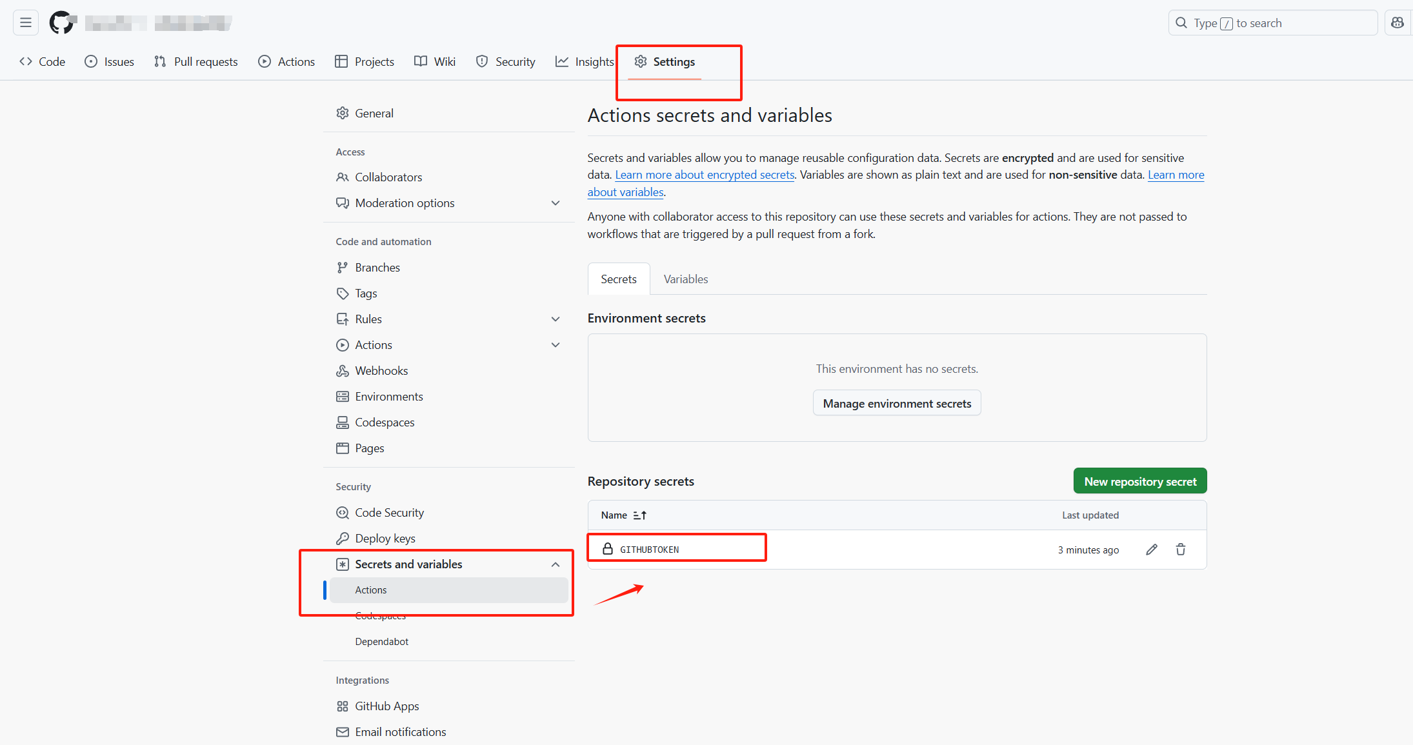This screenshot has height=745, width=1413.
Task: Switch to the Variables tab
Action: 685,279
